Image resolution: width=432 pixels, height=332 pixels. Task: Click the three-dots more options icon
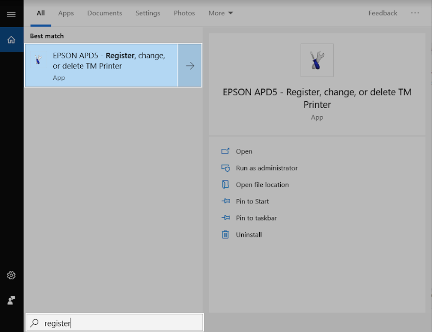point(415,13)
